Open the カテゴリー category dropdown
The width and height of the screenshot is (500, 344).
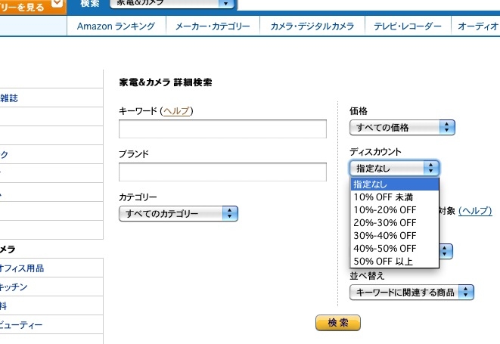tap(178, 214)
